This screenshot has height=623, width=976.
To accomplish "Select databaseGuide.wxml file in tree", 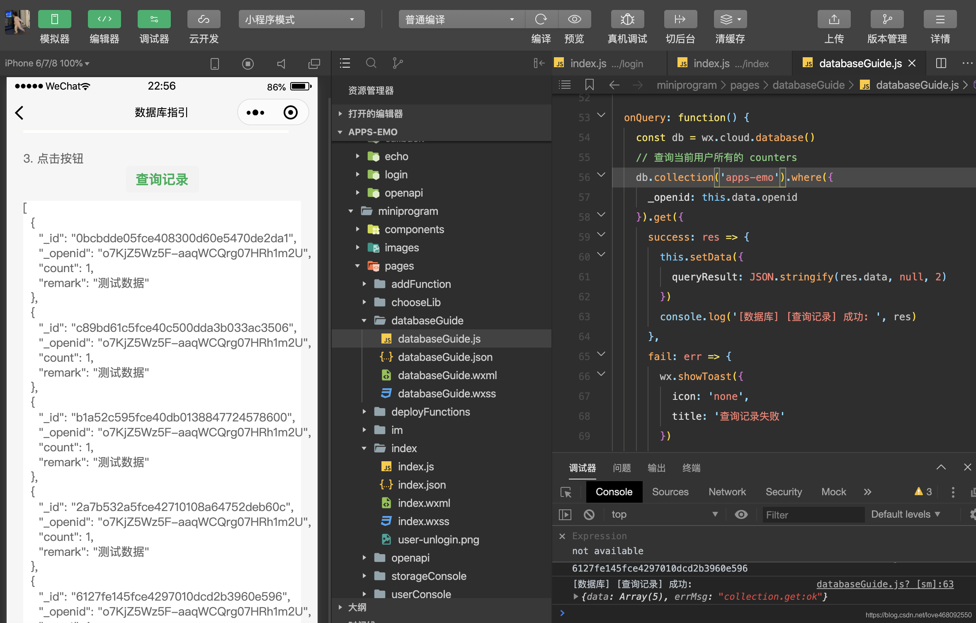I will [x=447, y=375].
